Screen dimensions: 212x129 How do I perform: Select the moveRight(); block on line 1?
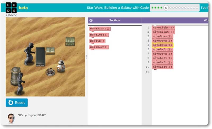(x=163, y=28)
